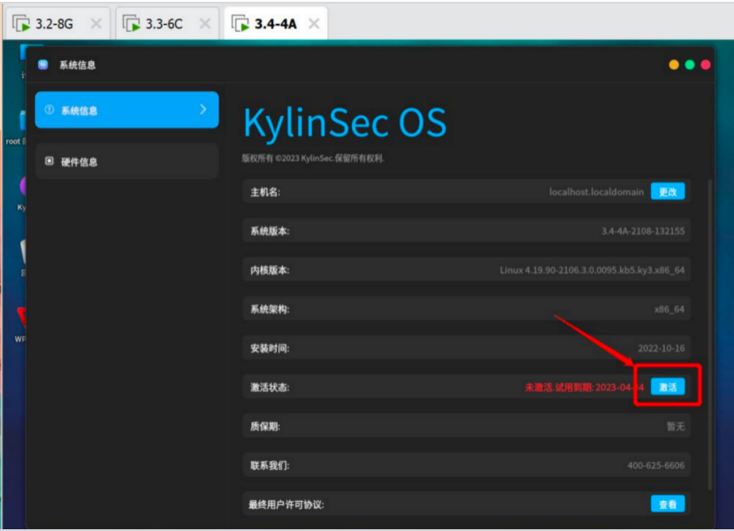Click the chevron on the 系统信息 item
Image resolution: width=734 pixels, height=531 pixels.
203,110
